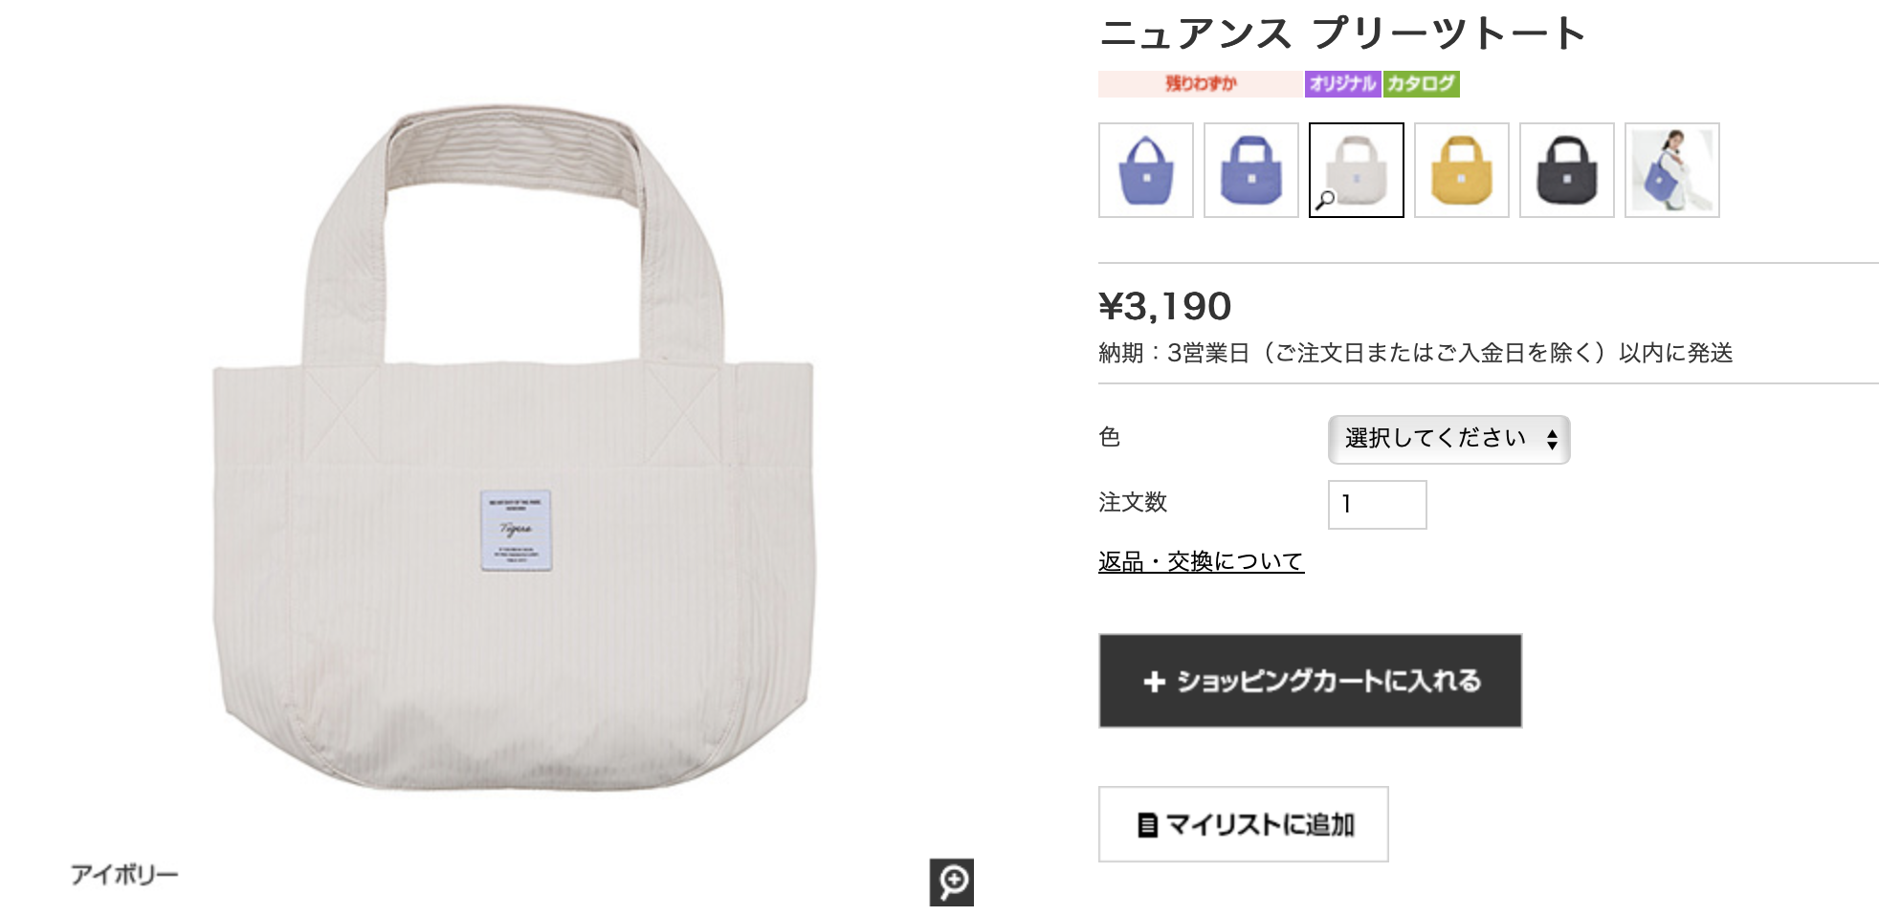Open the 色 color selection dropdown
The image size is (1879, 916).
[1448, 439]
